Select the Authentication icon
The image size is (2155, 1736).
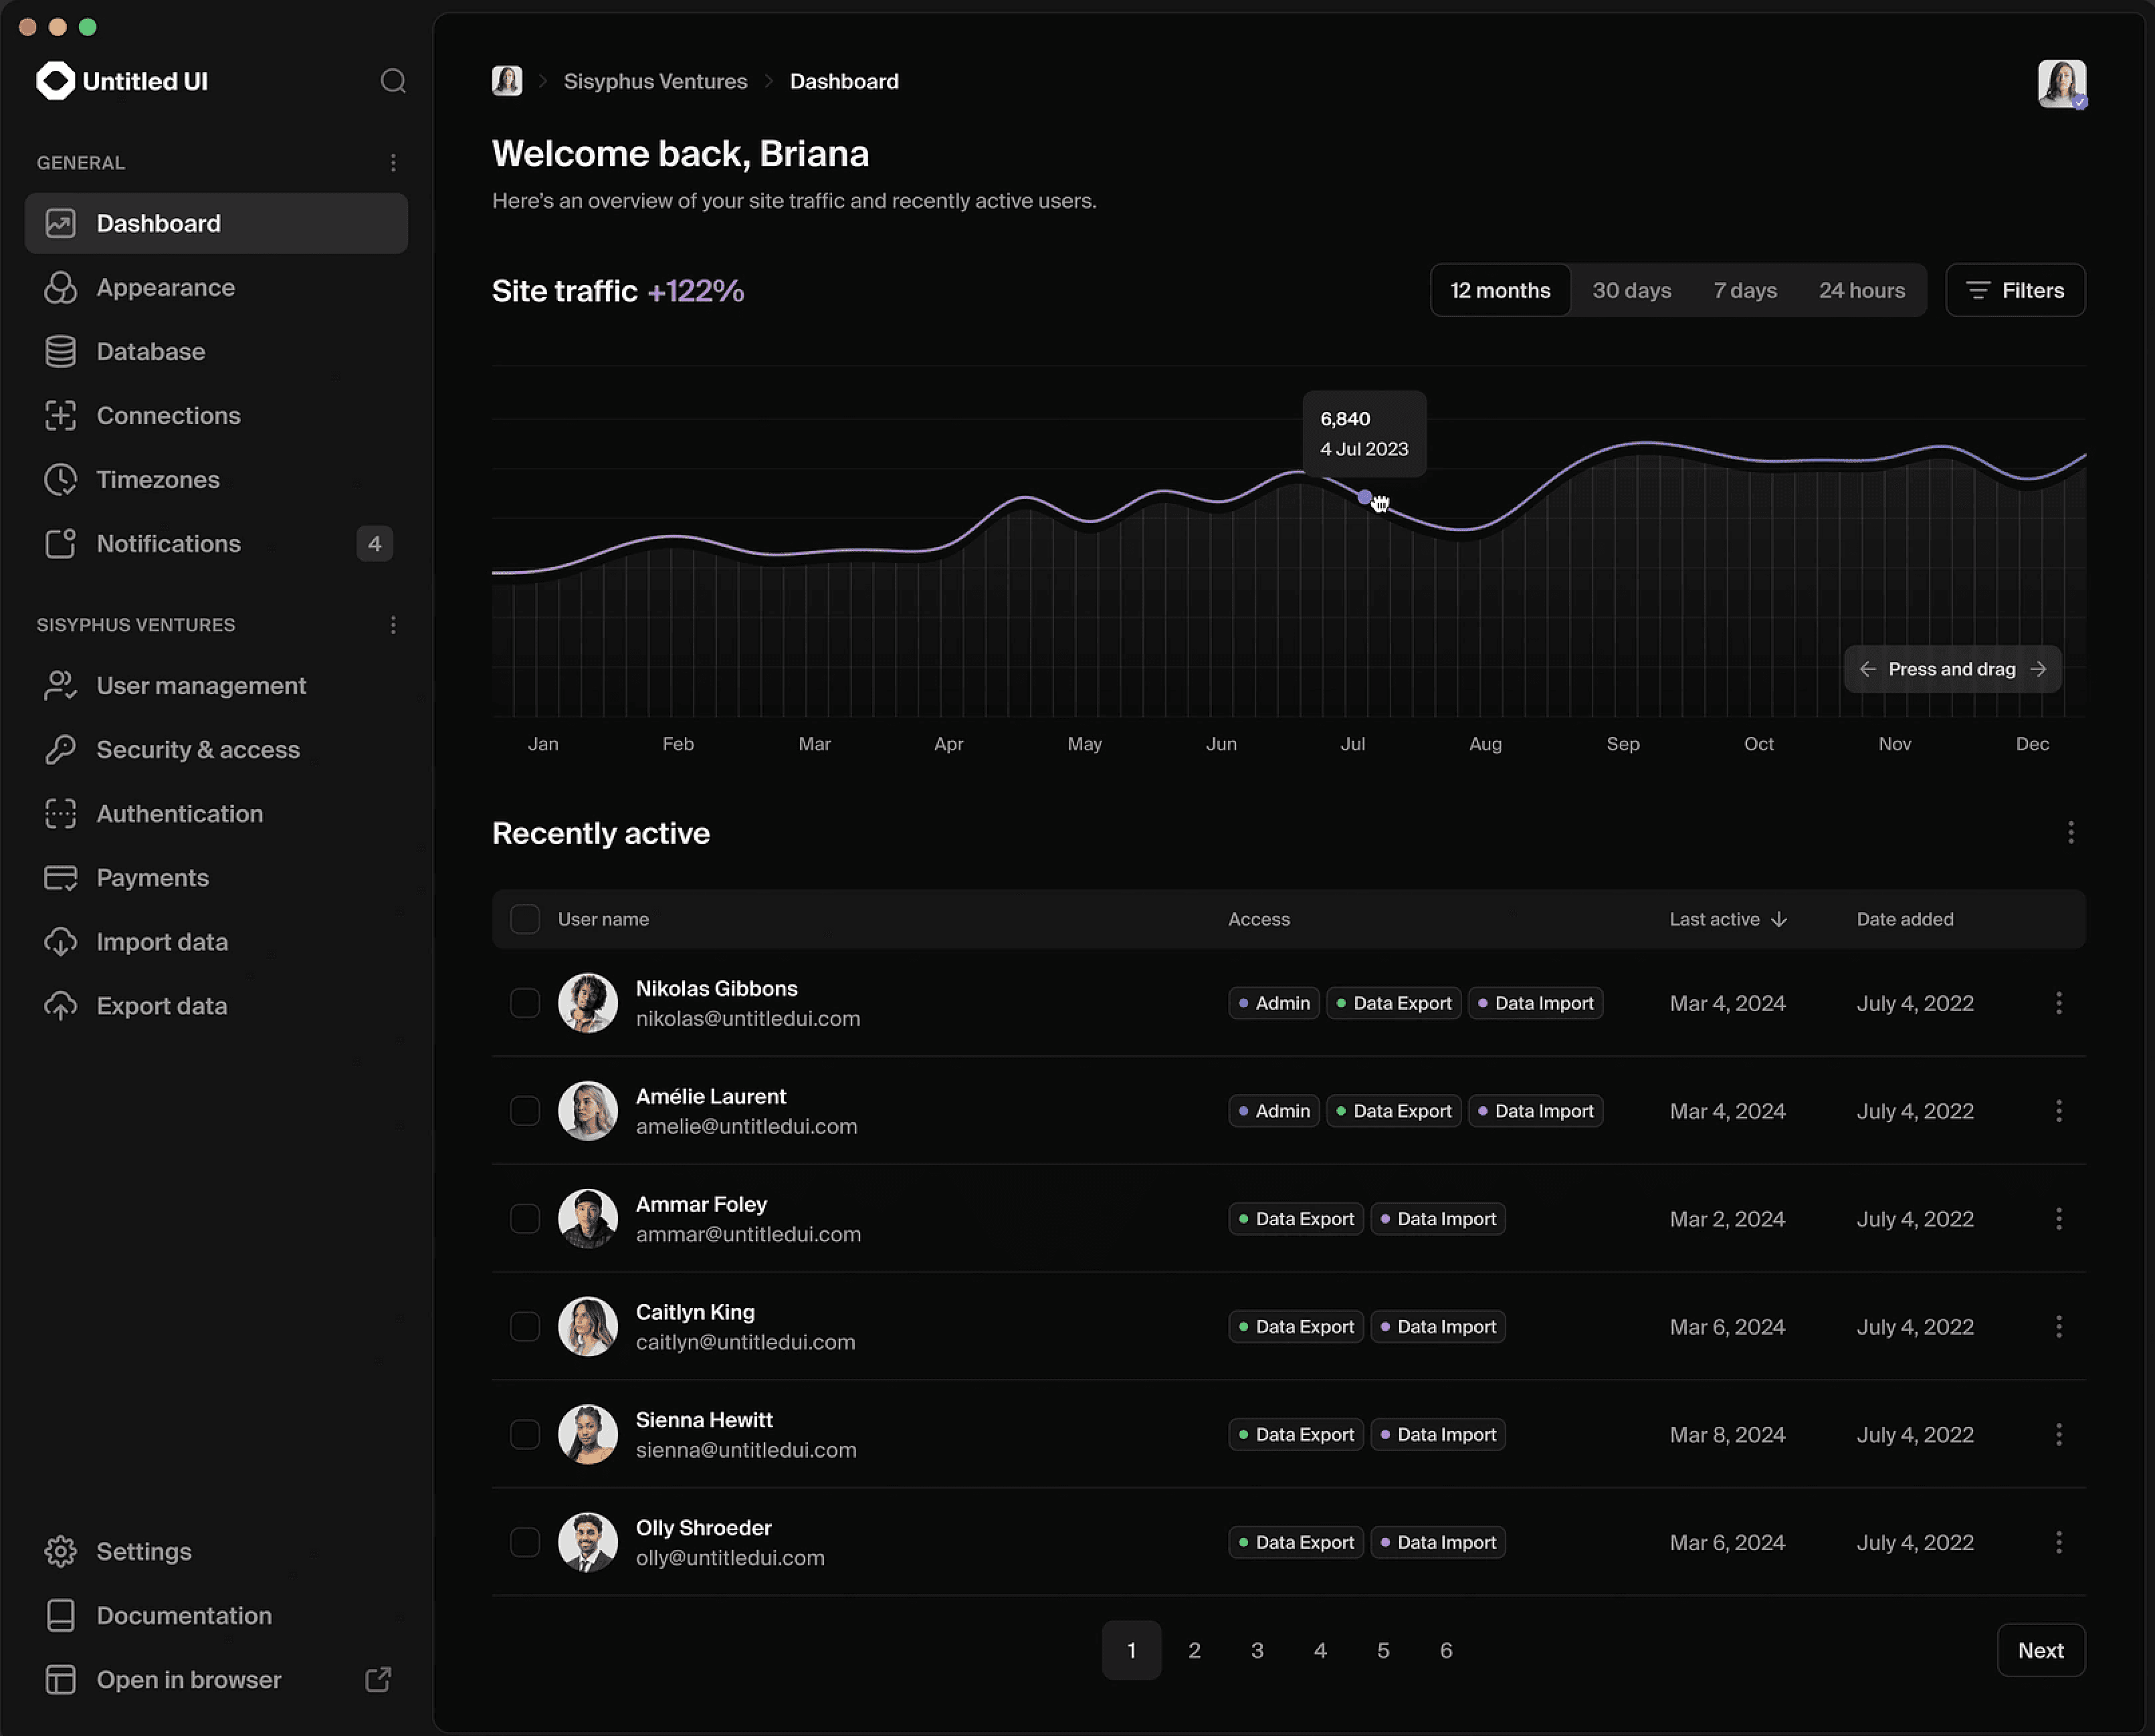coord(61,814)
